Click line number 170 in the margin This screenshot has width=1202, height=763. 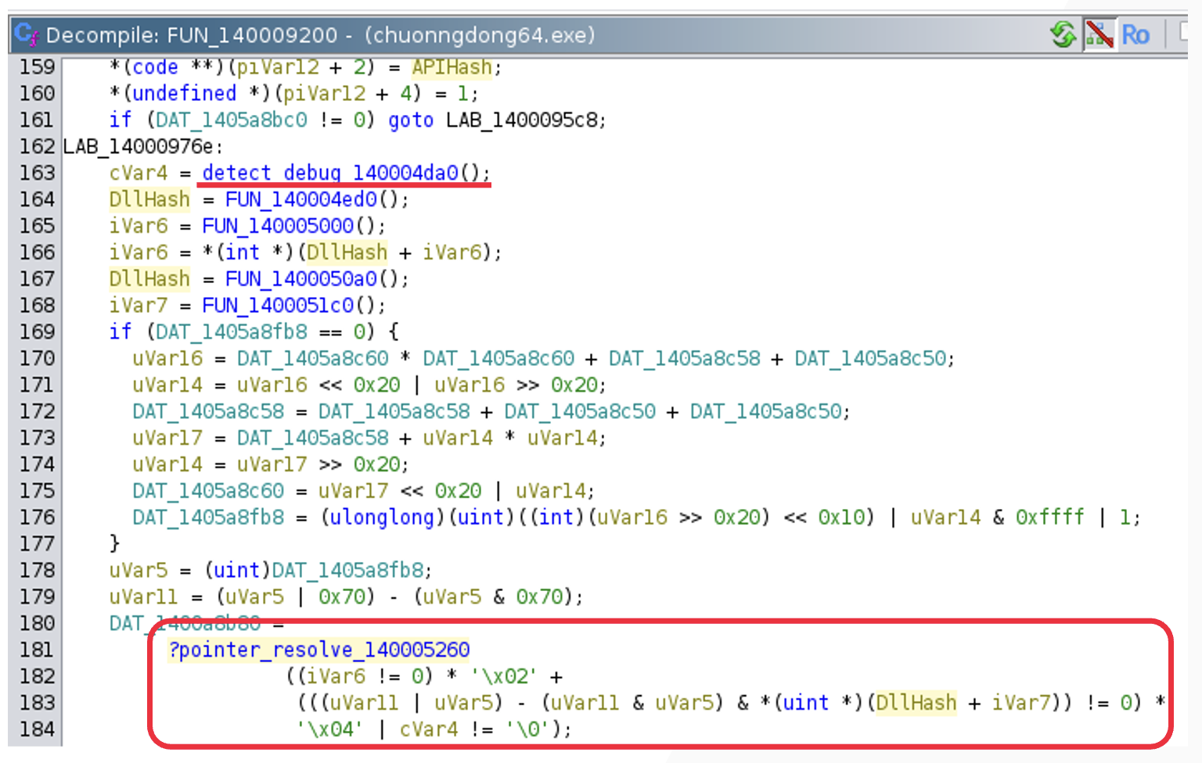pyautogui.click(x=36, y=358)
